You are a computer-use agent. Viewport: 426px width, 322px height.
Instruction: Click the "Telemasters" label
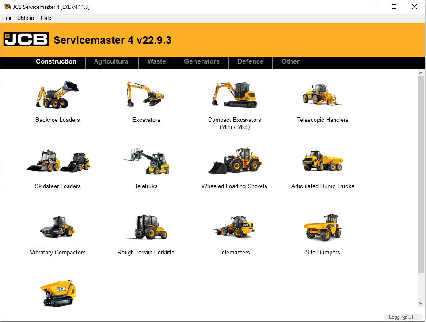235,252
